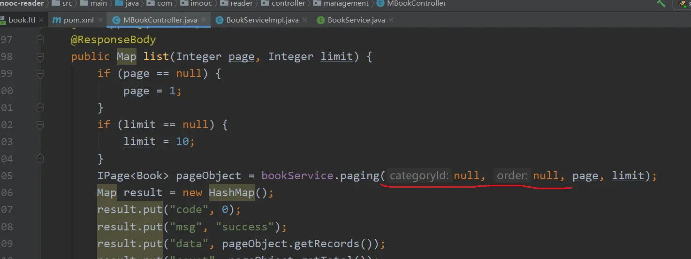The width and height of the screenshot is (691, 259).
Task: Click the @ResponseBody annotation
Action: coord(113,40)
